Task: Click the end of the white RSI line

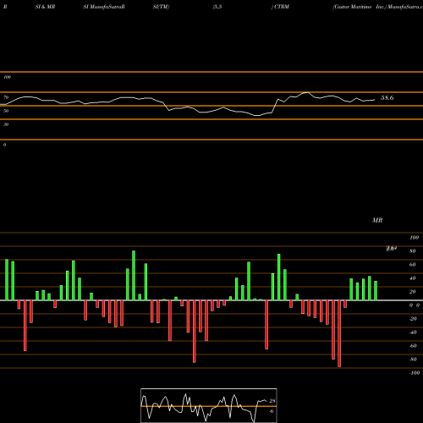Action: click(x=375, y=100)
